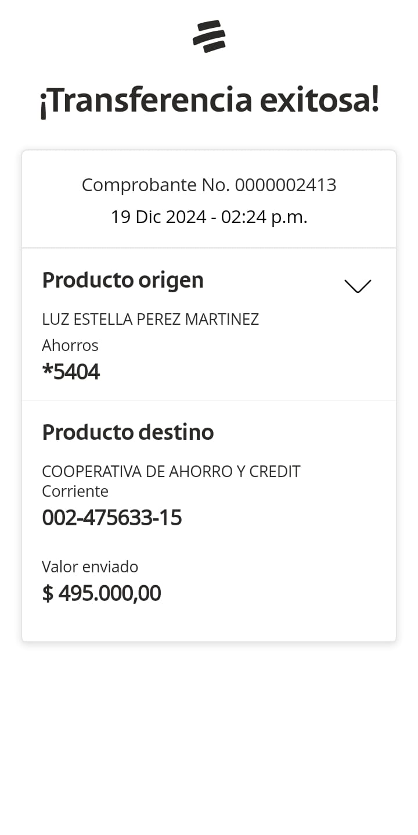Select COOPERATIVA DE AHORRO Y CREDIT text

(x=171, y=471)
